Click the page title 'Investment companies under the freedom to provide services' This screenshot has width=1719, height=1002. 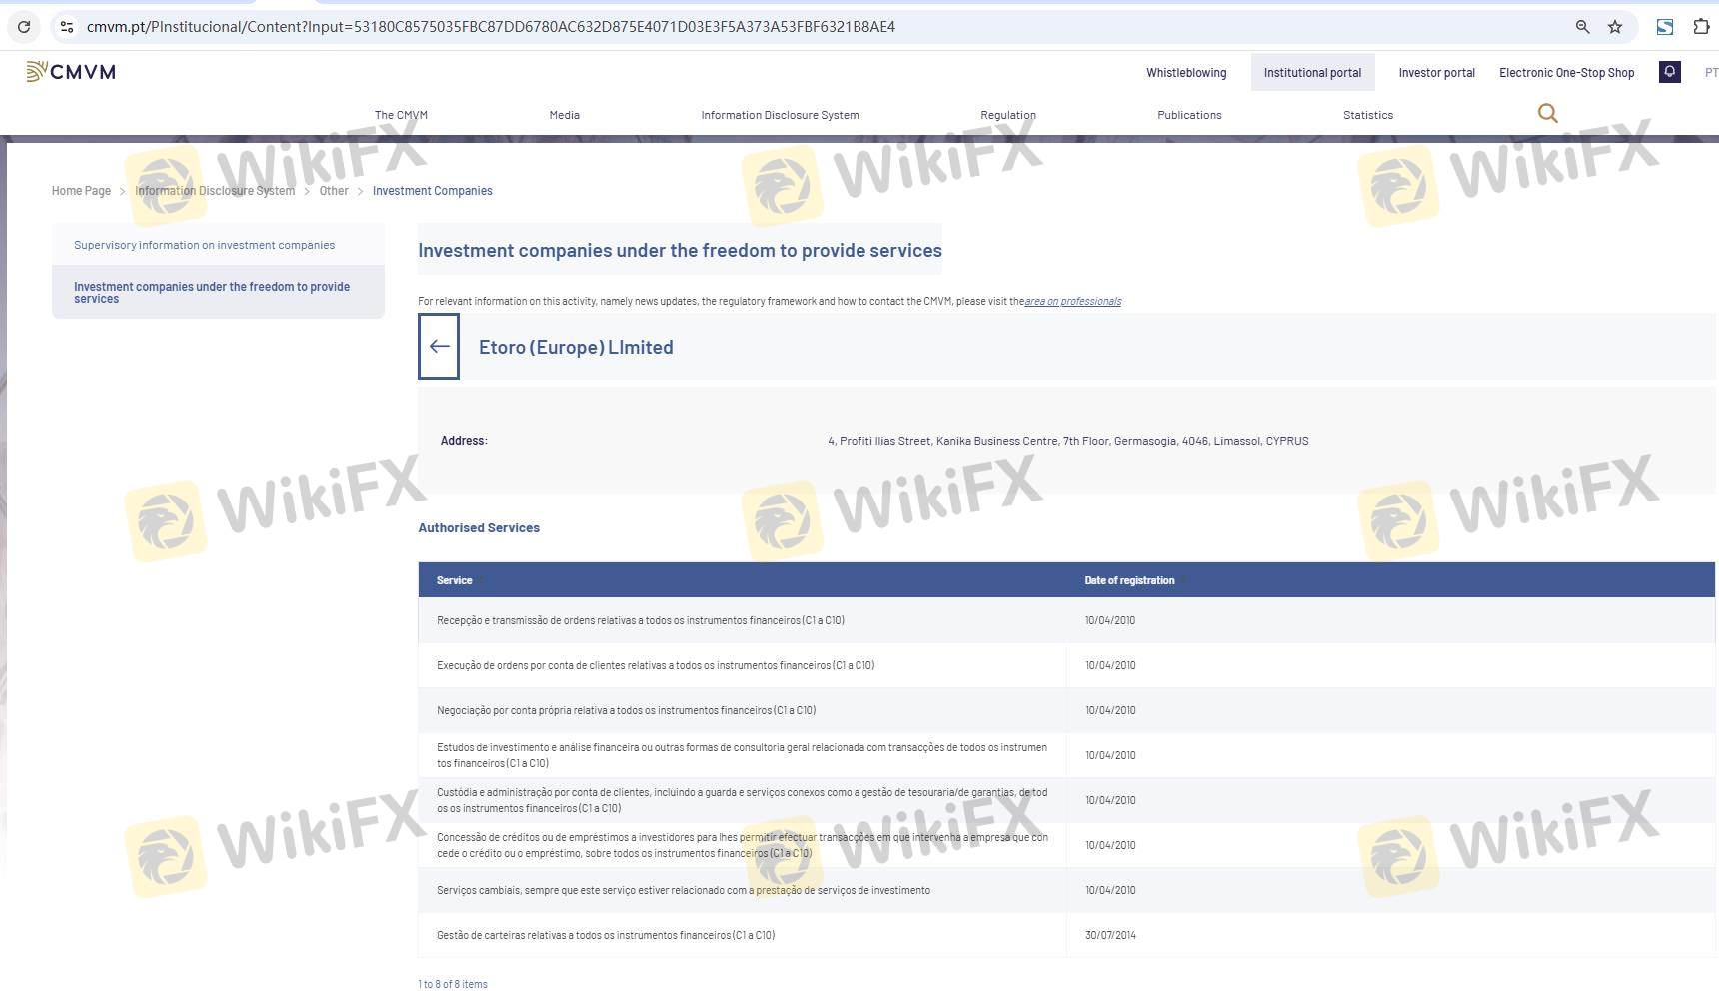pyautogui.click(x=680, y=250)
